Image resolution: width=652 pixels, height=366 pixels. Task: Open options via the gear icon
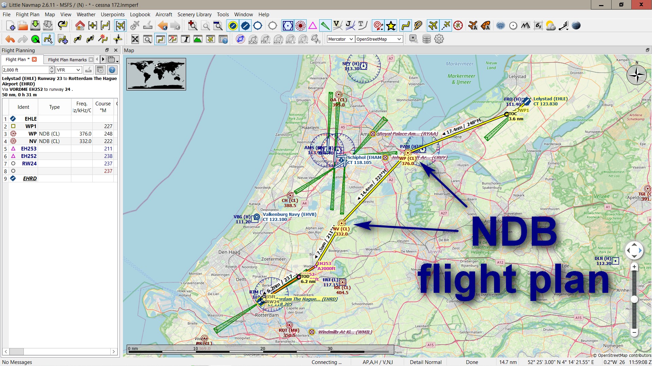439,39
